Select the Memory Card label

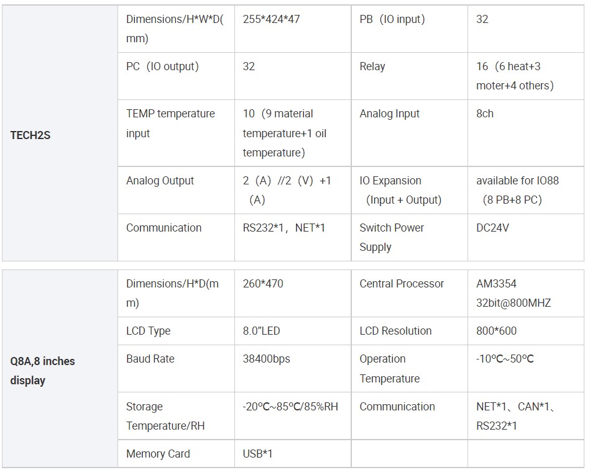point(158,454)
